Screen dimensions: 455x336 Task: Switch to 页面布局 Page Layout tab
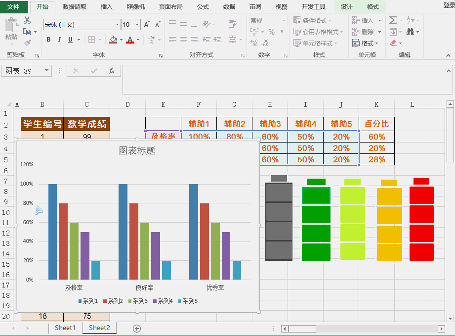pos(170,7)
